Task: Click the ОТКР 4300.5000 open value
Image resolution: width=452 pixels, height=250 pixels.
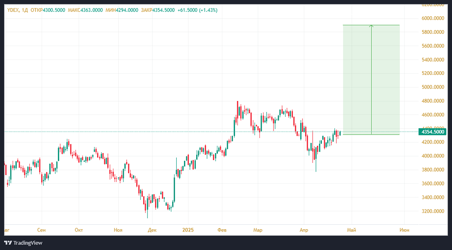Action: 48,10
